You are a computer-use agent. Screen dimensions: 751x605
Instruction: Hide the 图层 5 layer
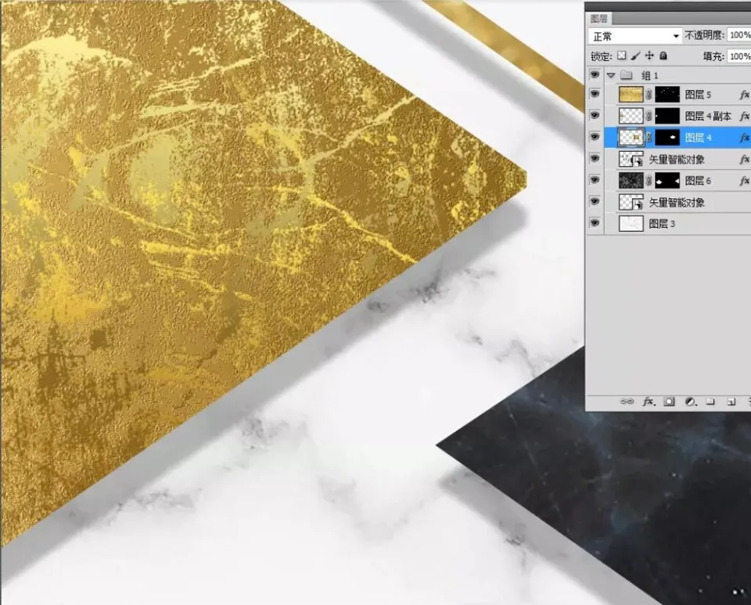(x=595, y=94)
